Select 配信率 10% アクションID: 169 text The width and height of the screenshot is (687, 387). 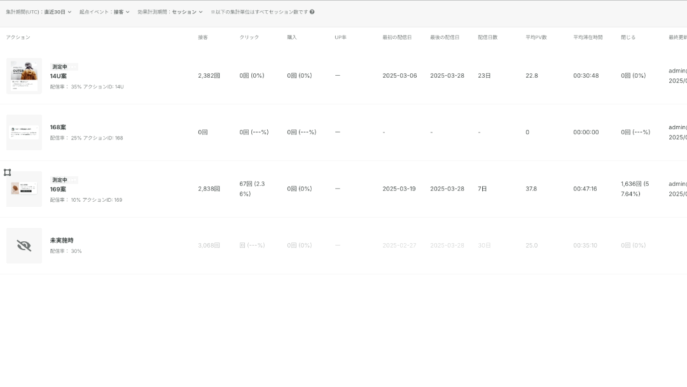pyautogui.click(x=86, y=200)
